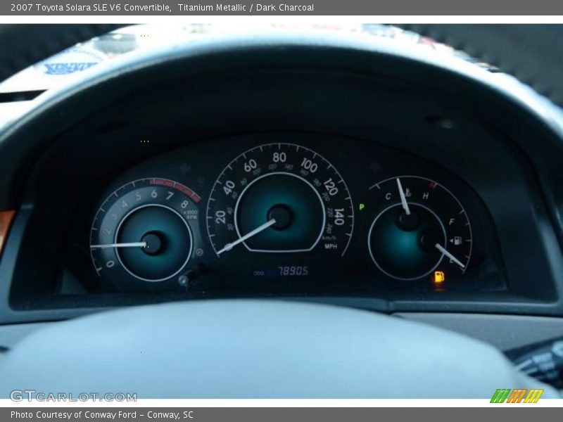Screen dimensions: 563x422
Task: Select the F full mark on fuel gauge
Action: click(x=450, y=223)
